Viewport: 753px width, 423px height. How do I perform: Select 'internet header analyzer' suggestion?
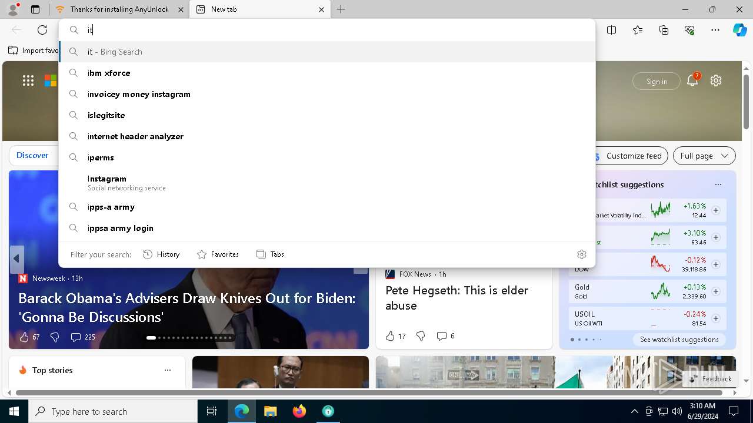327,136
